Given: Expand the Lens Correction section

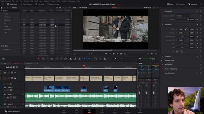Looking at the screenshot, I should pos(170,73).
